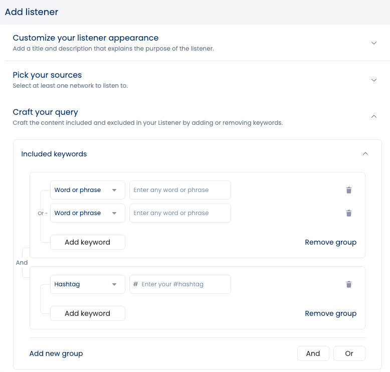Open the second Word or phrase dropdown
Viewport: 390px width, 372px height.
tap(87, 213)
